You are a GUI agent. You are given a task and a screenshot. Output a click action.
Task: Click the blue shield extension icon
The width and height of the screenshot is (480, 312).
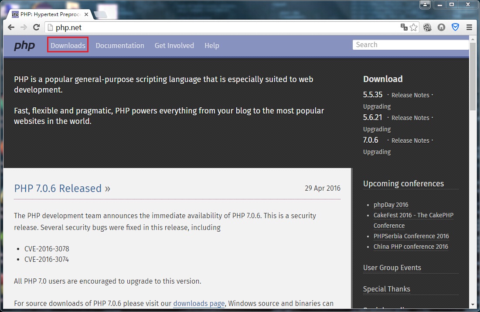pos(456,27)
